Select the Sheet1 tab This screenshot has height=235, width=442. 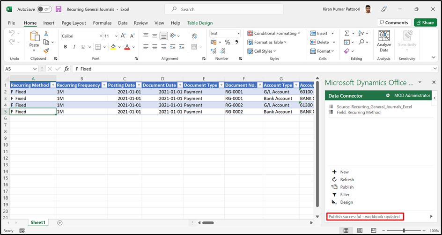click(x=38, y=222)
